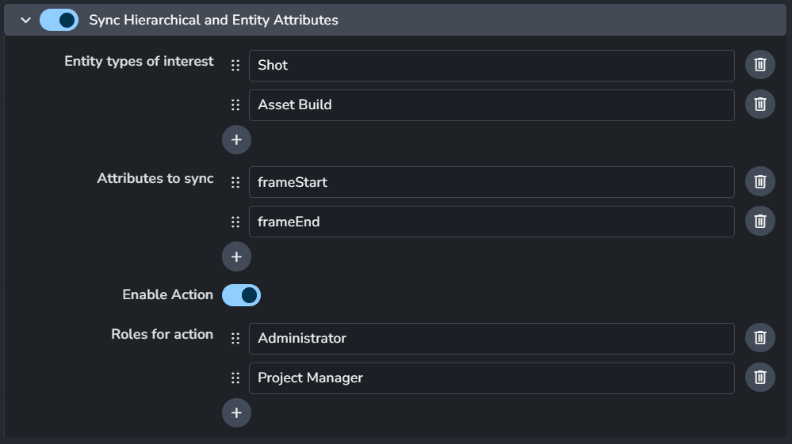Image resolution: width=792 pixels, height=444 pixels.
Task: Delete the frameStart attribute
Action: tap(759, 181)
